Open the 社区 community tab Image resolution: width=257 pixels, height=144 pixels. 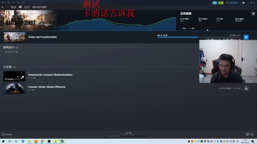coord(27,7)
